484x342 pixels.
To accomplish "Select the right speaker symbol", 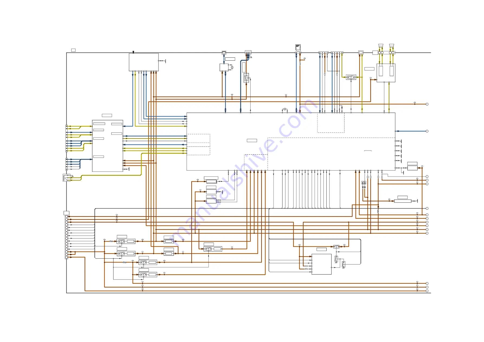I will click(392, 45).
